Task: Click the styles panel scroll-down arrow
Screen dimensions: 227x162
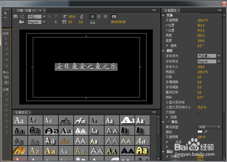Action: coord(158,159)
